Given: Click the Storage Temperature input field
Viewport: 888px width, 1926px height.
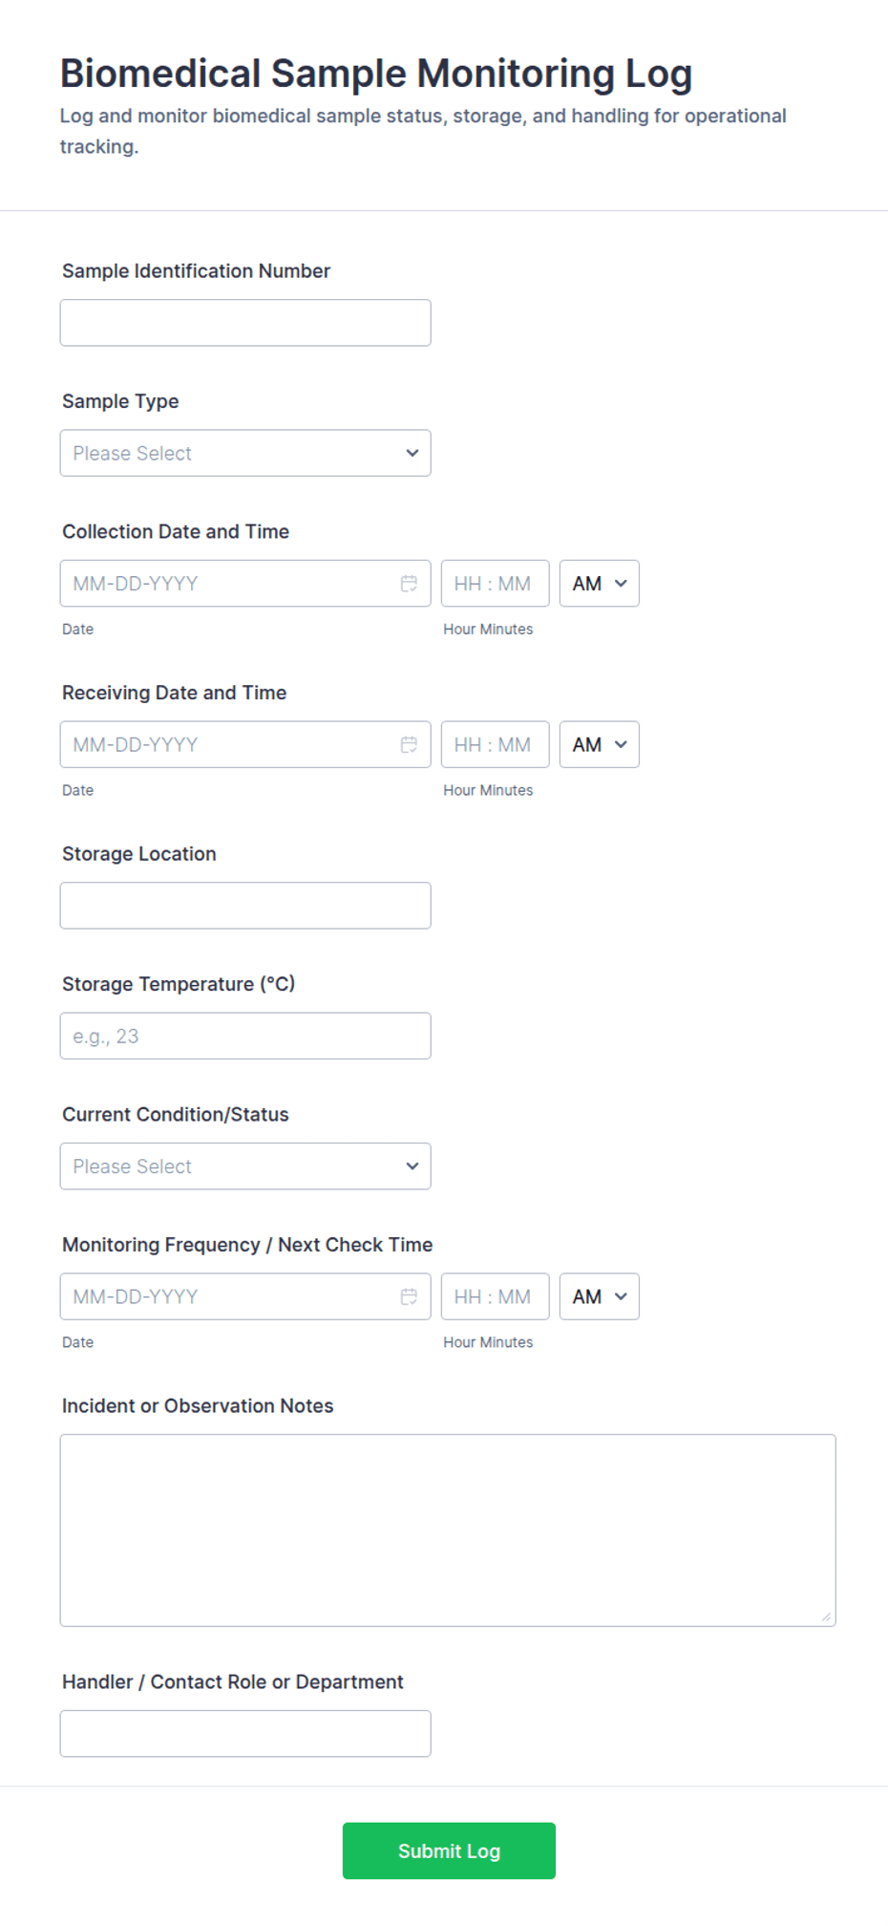Looking at the screenshot, I should pos(245,1037).
